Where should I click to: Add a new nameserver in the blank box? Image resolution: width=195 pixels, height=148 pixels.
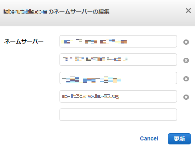(x=118, y=115)
